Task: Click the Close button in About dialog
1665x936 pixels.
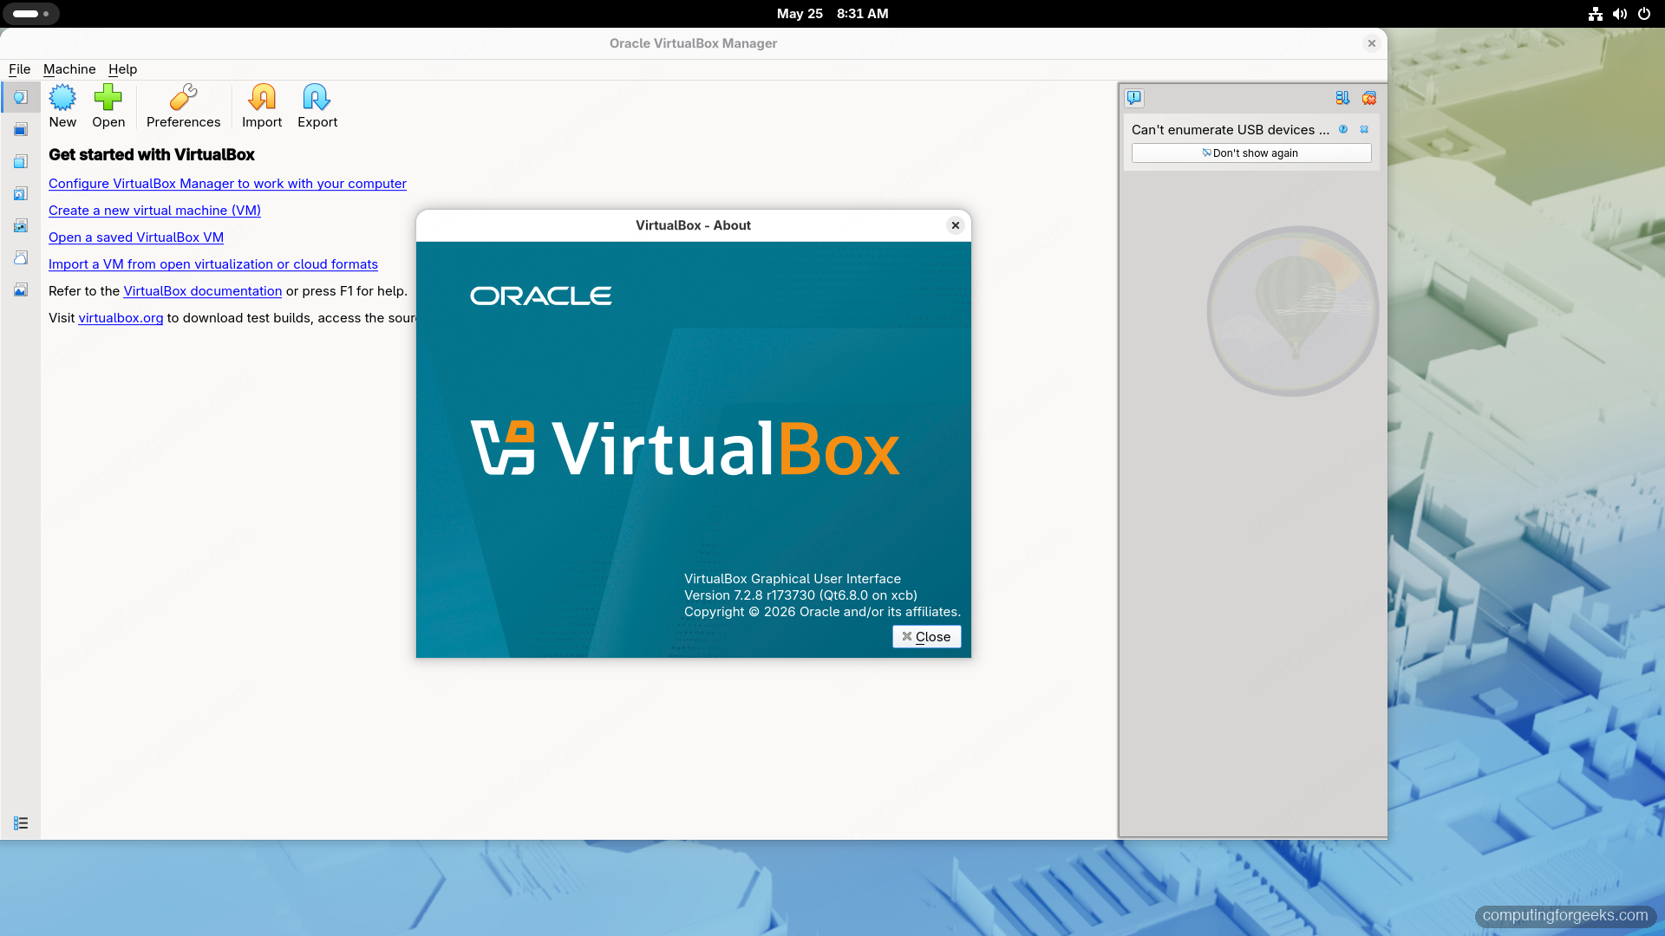Action: tap(926, 636)
